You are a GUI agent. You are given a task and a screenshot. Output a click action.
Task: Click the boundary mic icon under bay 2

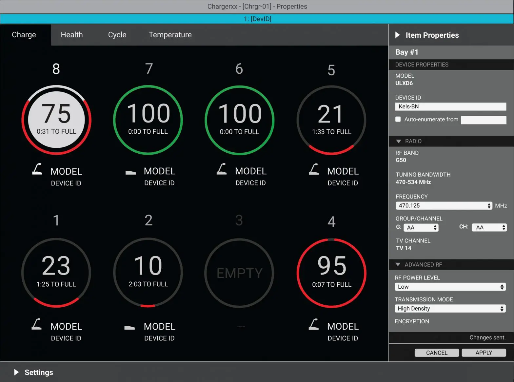(x=129, y=328)
